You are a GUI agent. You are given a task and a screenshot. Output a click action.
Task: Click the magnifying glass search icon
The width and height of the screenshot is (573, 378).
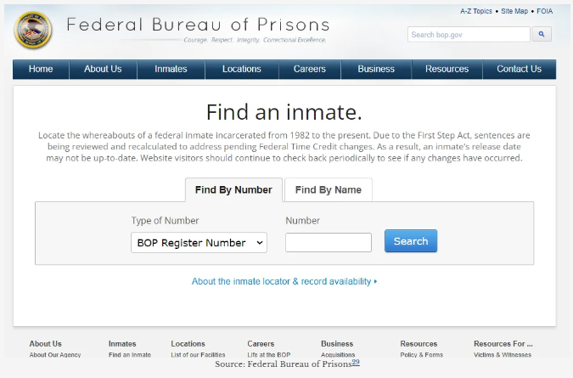pyautogui.click(x=542, y=35)
